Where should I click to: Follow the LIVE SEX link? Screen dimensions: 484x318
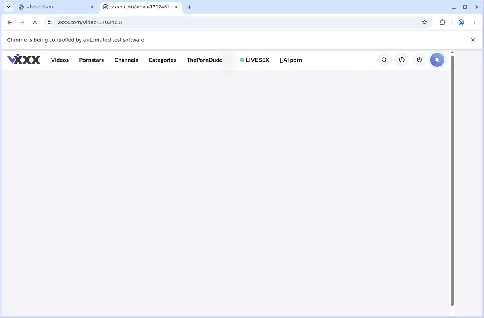point(255,60)
